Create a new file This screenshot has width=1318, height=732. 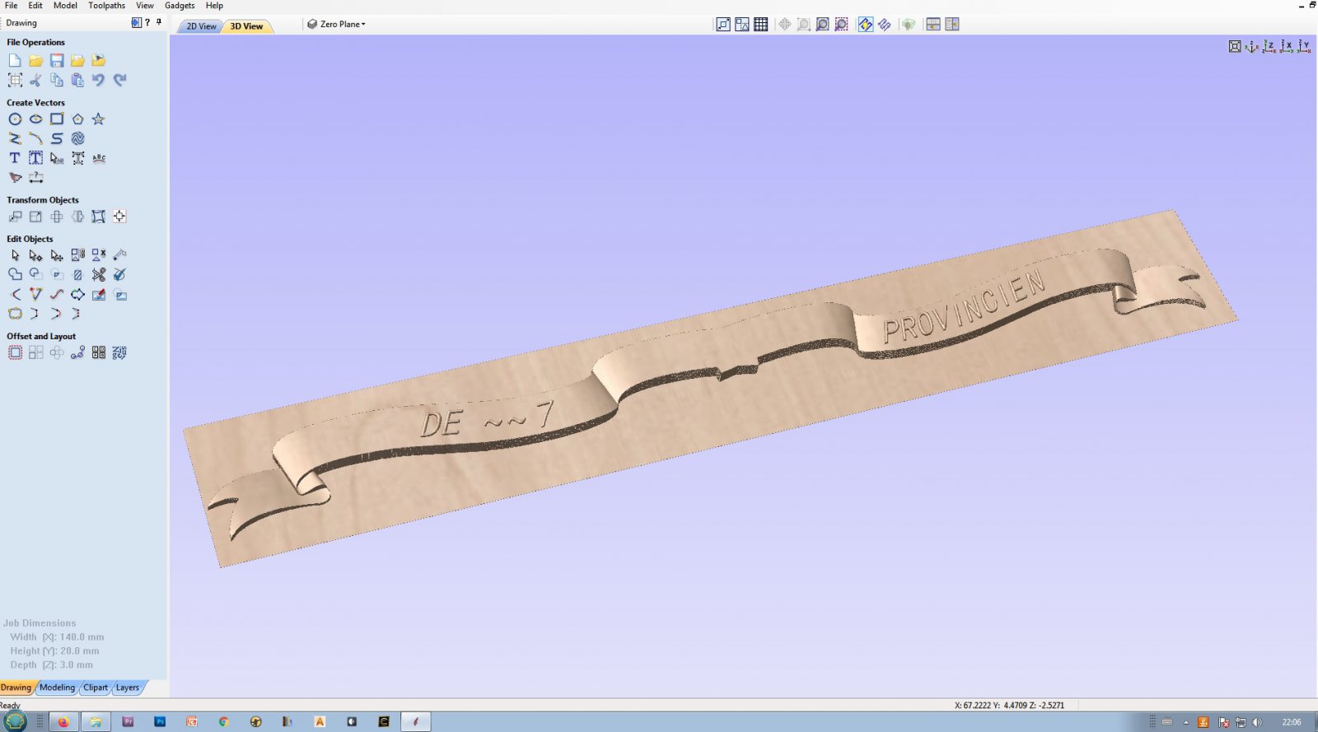click(15, 60)
